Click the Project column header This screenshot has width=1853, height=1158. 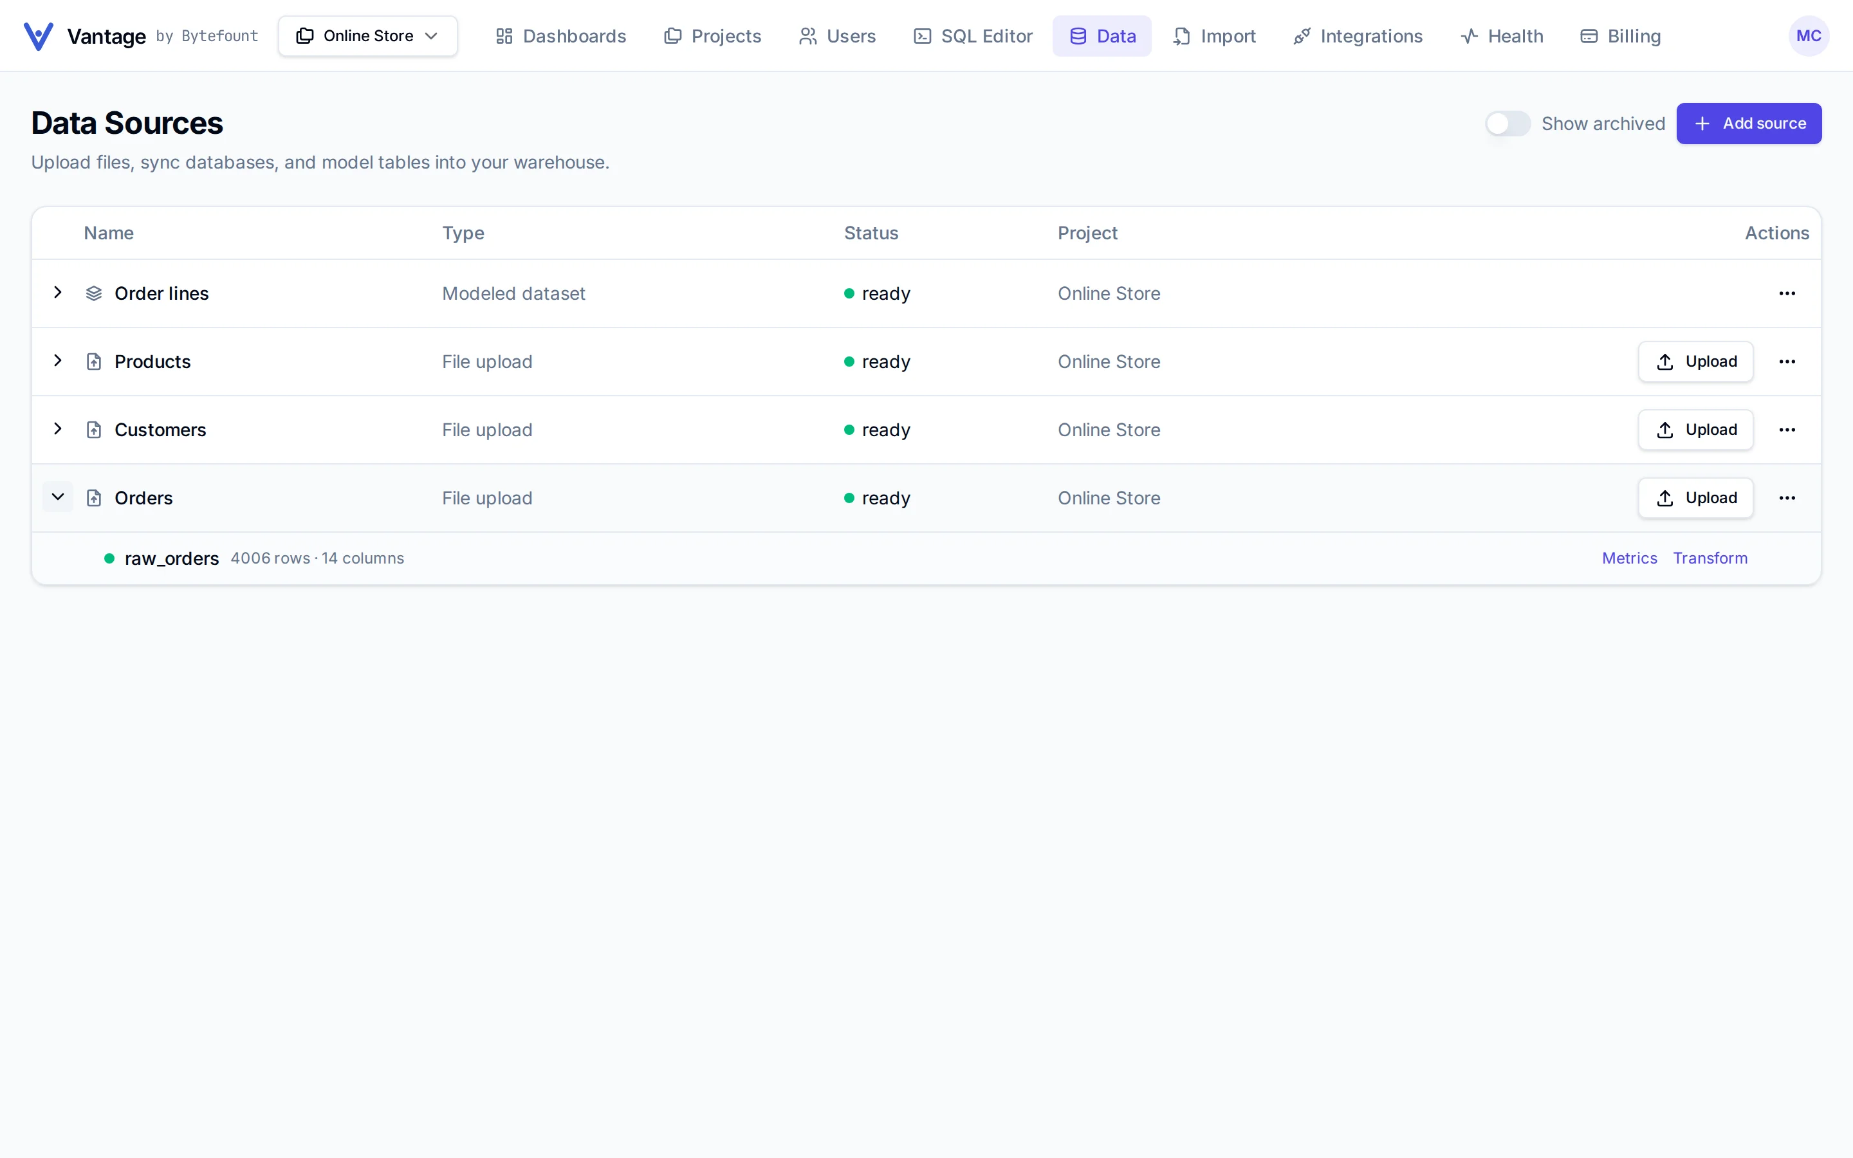(1087, 233)
